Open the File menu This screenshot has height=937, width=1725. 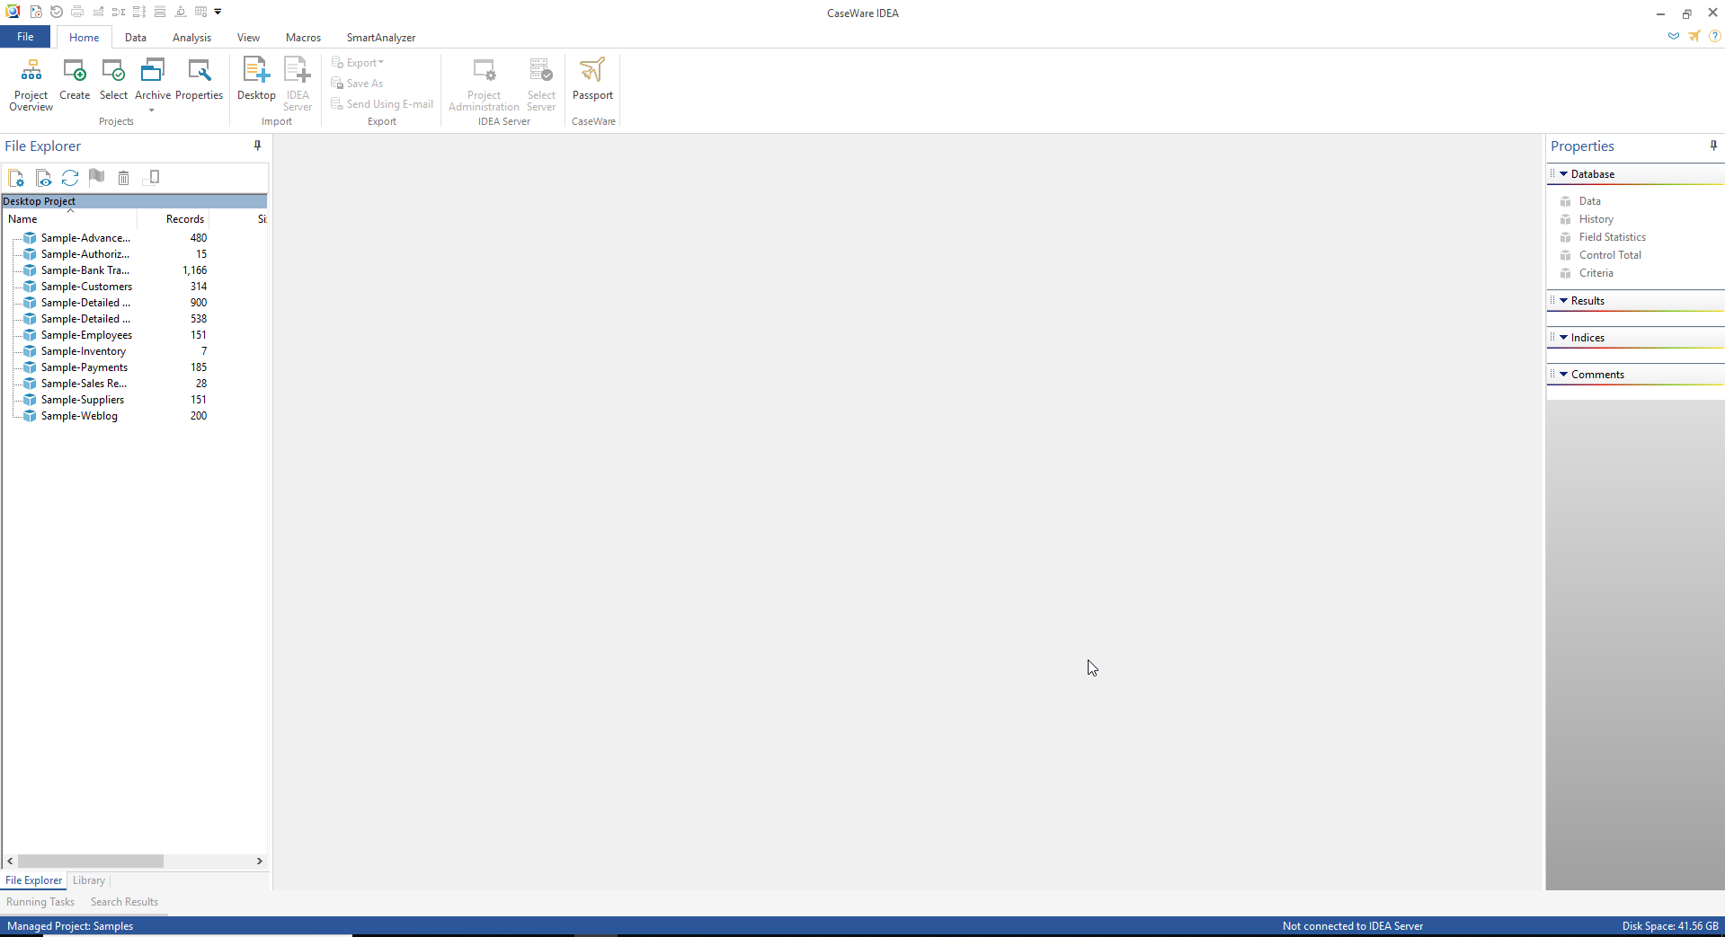coord(25,37)
